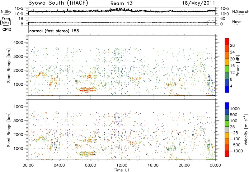Click the velocity panel 'Slant Range [km]' label
Image resolution: width=249 pixels, height=172 pixels.
pos(9,129)
